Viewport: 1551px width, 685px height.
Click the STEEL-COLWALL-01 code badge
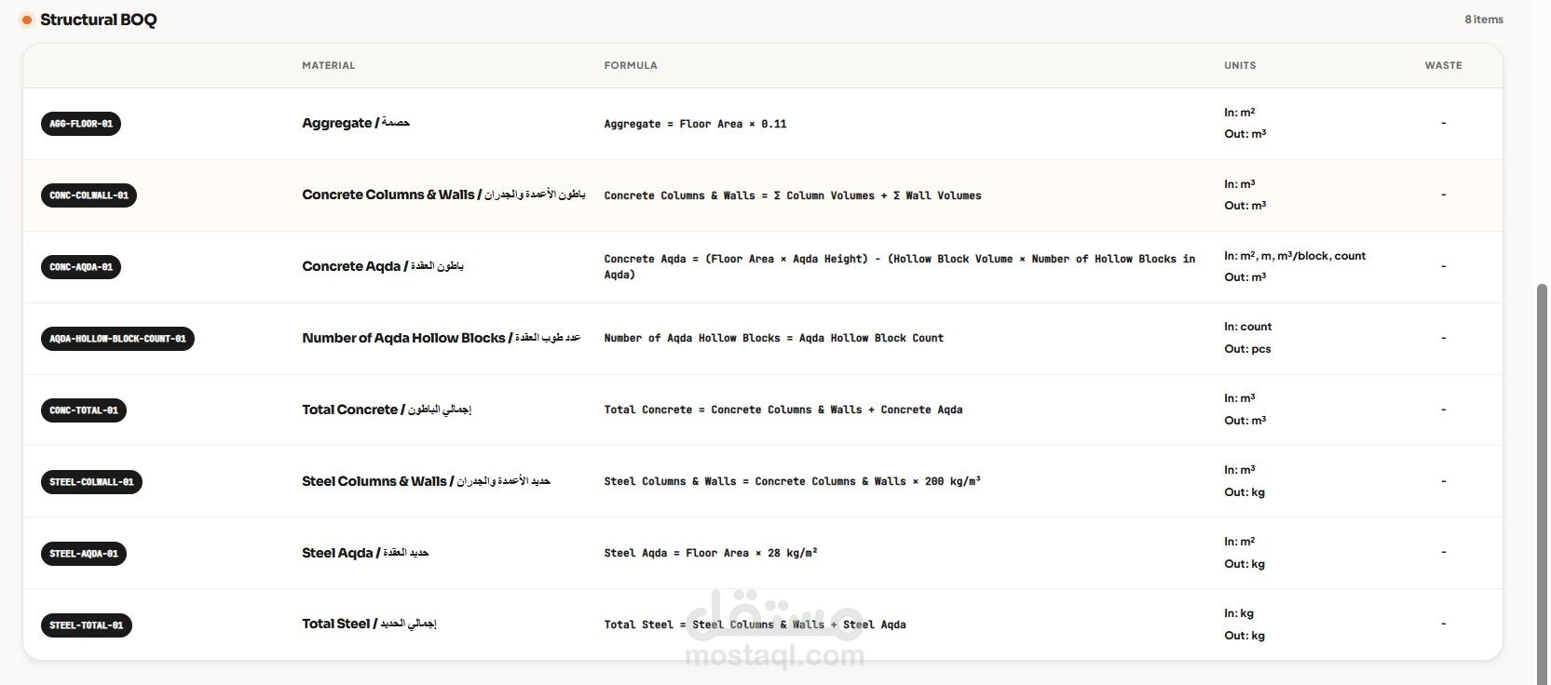pyautogui.click(x=91, y=482)
